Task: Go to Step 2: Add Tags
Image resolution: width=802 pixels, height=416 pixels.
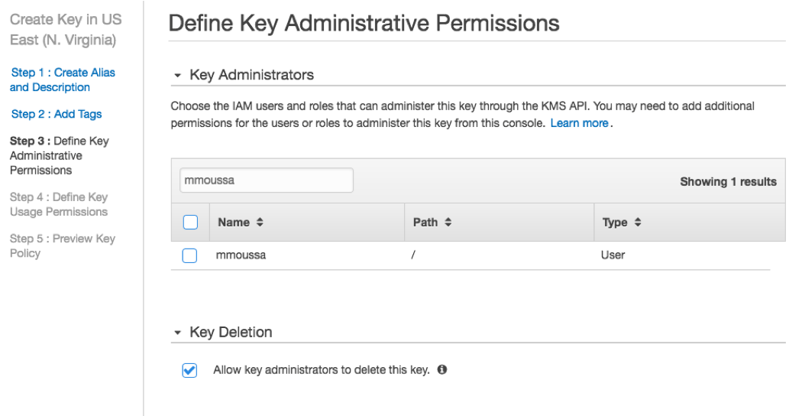Action: [57, 114]
